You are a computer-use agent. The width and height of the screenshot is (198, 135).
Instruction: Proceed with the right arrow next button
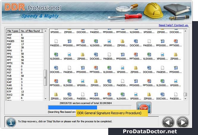point(183,122)
